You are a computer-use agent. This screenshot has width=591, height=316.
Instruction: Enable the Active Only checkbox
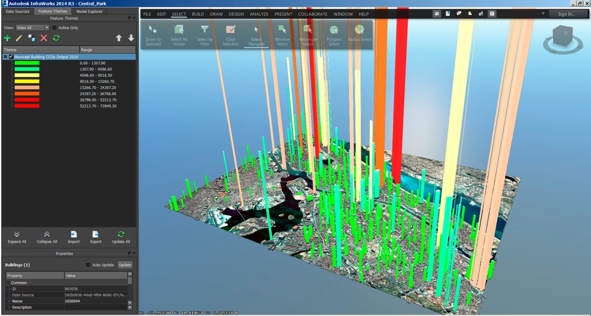55,28
